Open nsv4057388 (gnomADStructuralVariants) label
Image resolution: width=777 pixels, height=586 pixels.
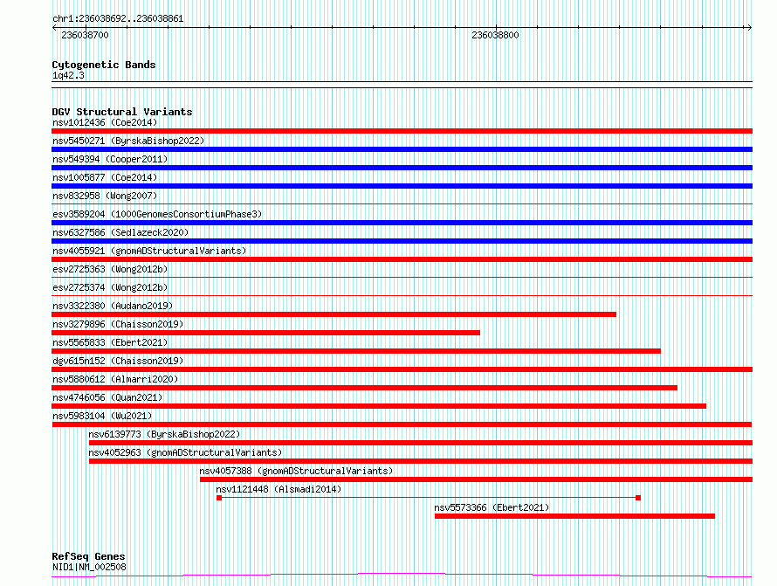(296, 471)
